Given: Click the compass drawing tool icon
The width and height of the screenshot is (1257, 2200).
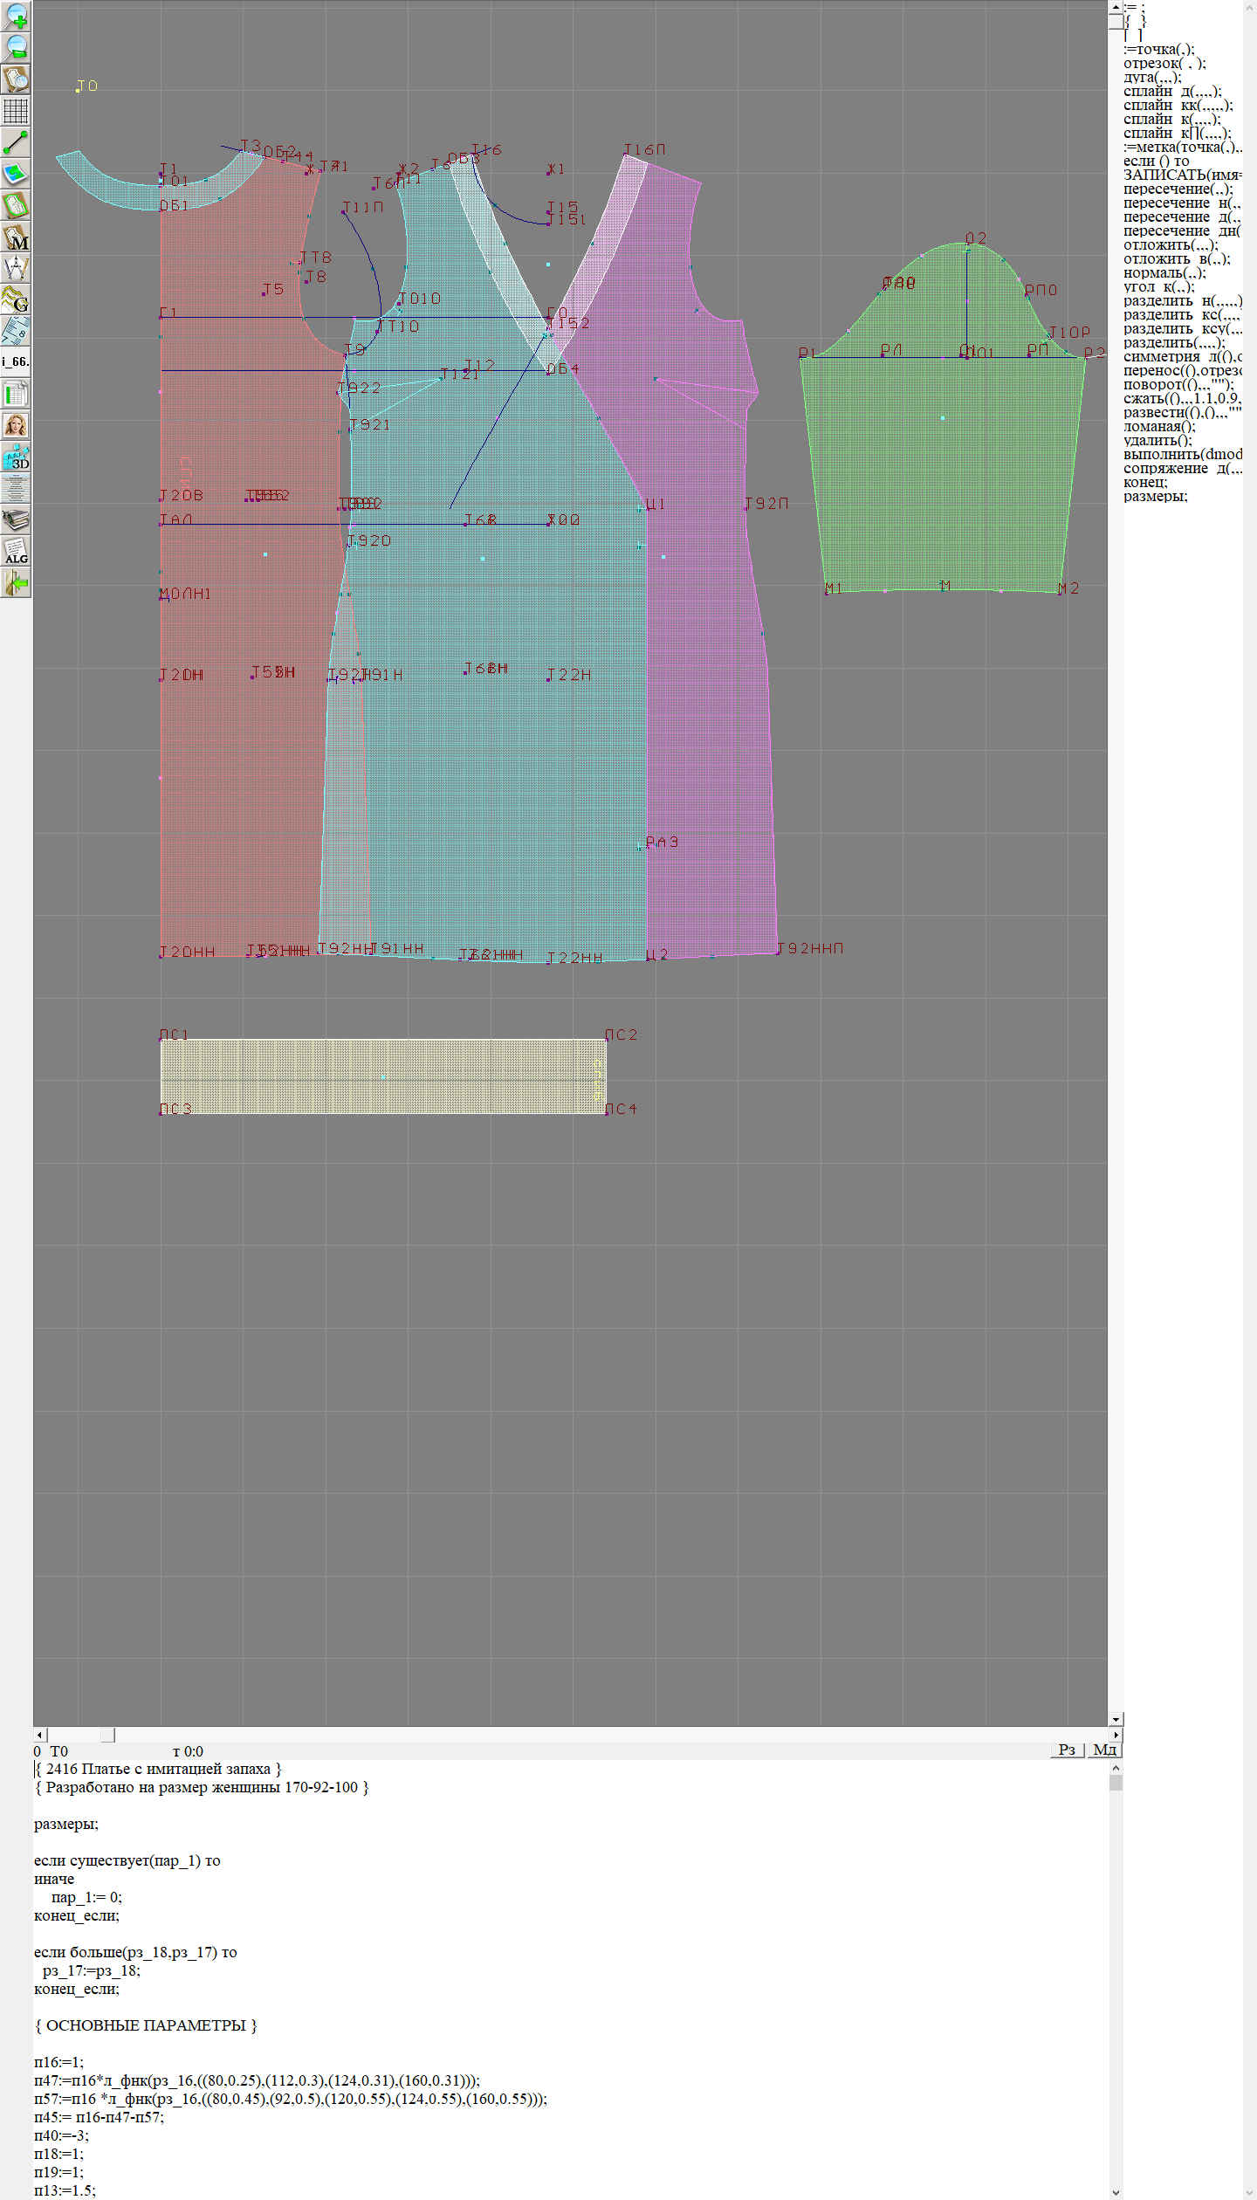Looking at the screenshot, I should coord(16,268).
